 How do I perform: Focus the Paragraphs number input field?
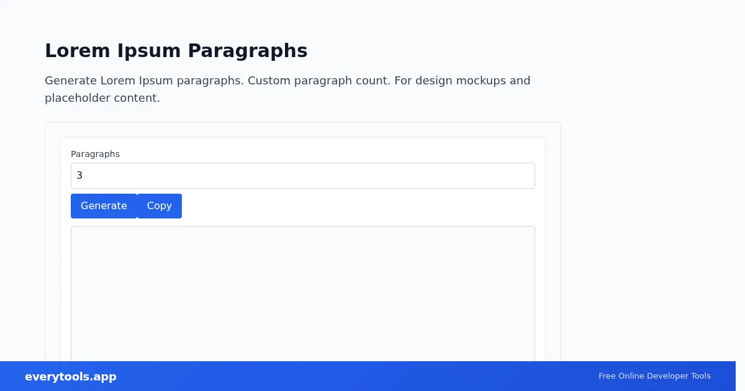tap(303, 176)
